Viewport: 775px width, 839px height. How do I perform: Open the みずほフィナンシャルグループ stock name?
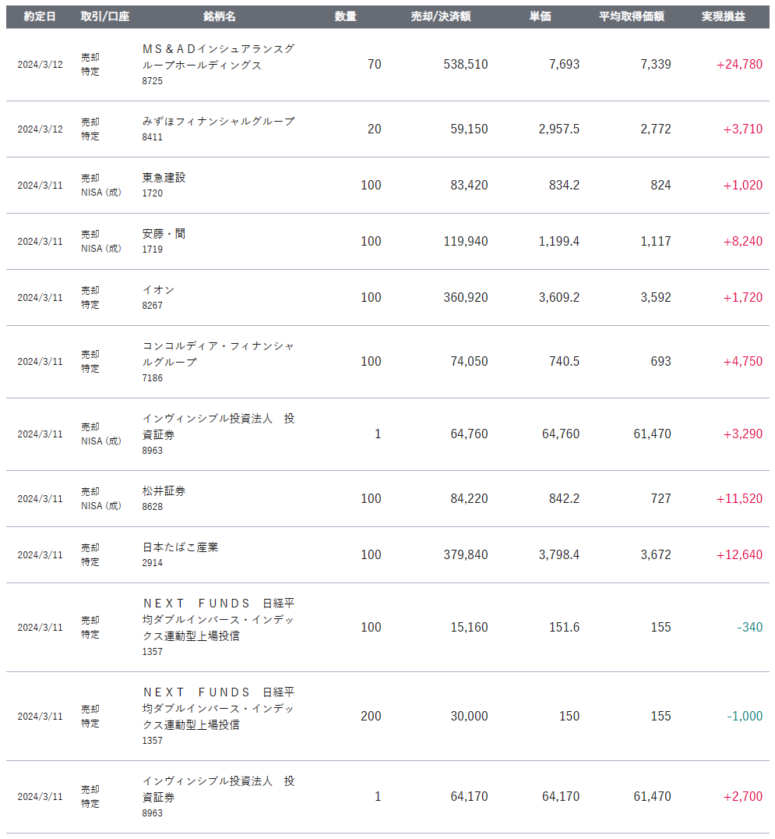point(218,121)
